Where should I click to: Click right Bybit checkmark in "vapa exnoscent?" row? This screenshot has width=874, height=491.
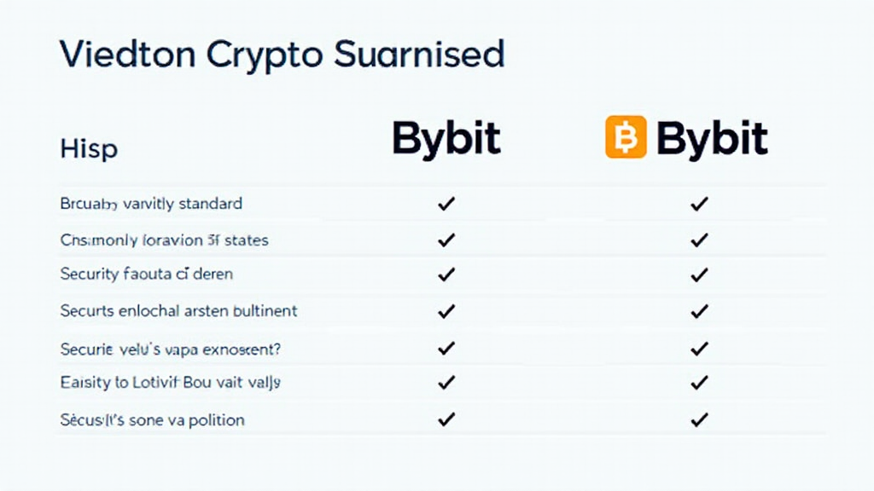point(700,349)
